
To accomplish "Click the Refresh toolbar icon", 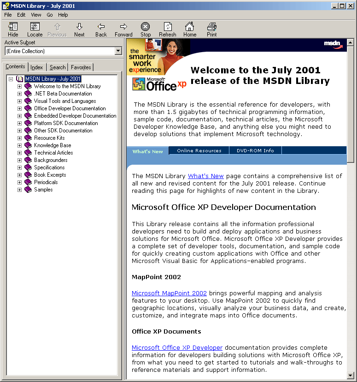I will coord(168,27).
